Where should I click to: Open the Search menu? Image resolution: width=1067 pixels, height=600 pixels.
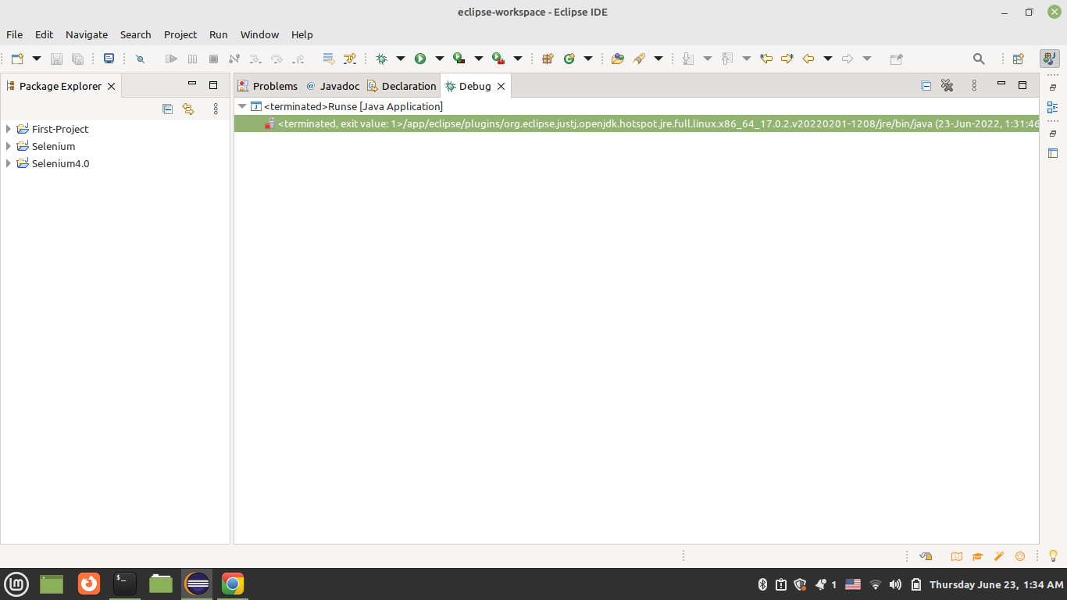click(x=135, y=34)
